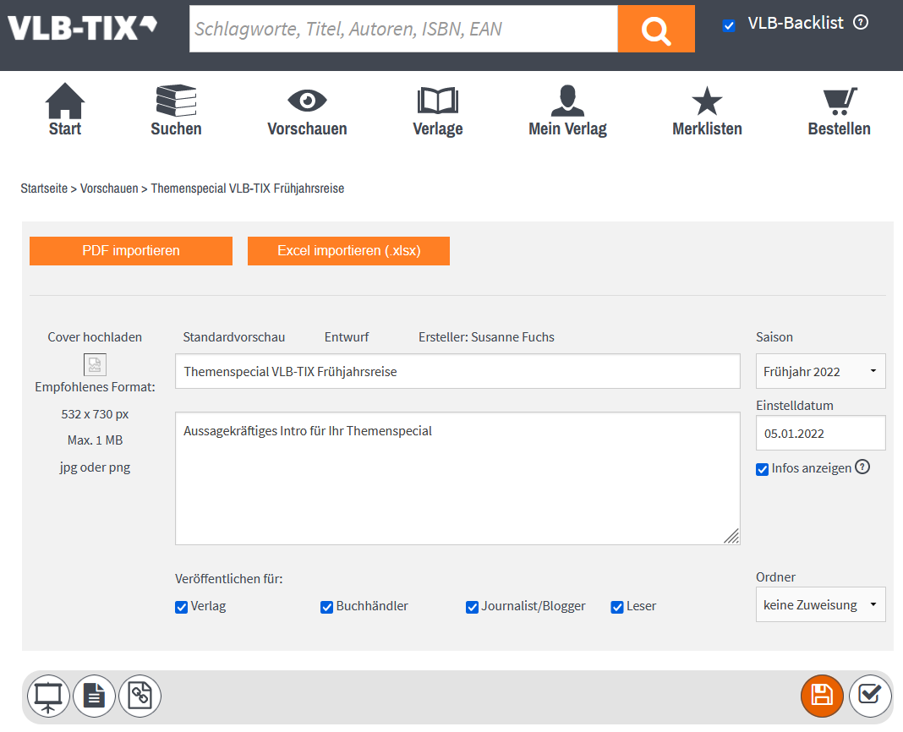903x732 pixels.
Task: Open the Infos anzeigen help icon
Action: [862, 467]
